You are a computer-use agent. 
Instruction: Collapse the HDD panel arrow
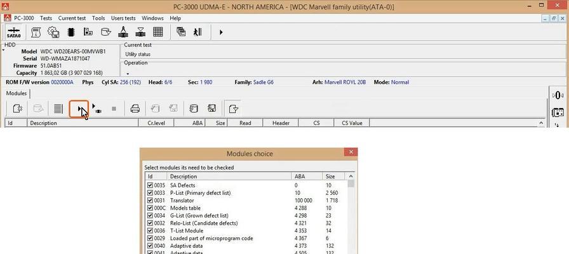(x=3, y=50)
